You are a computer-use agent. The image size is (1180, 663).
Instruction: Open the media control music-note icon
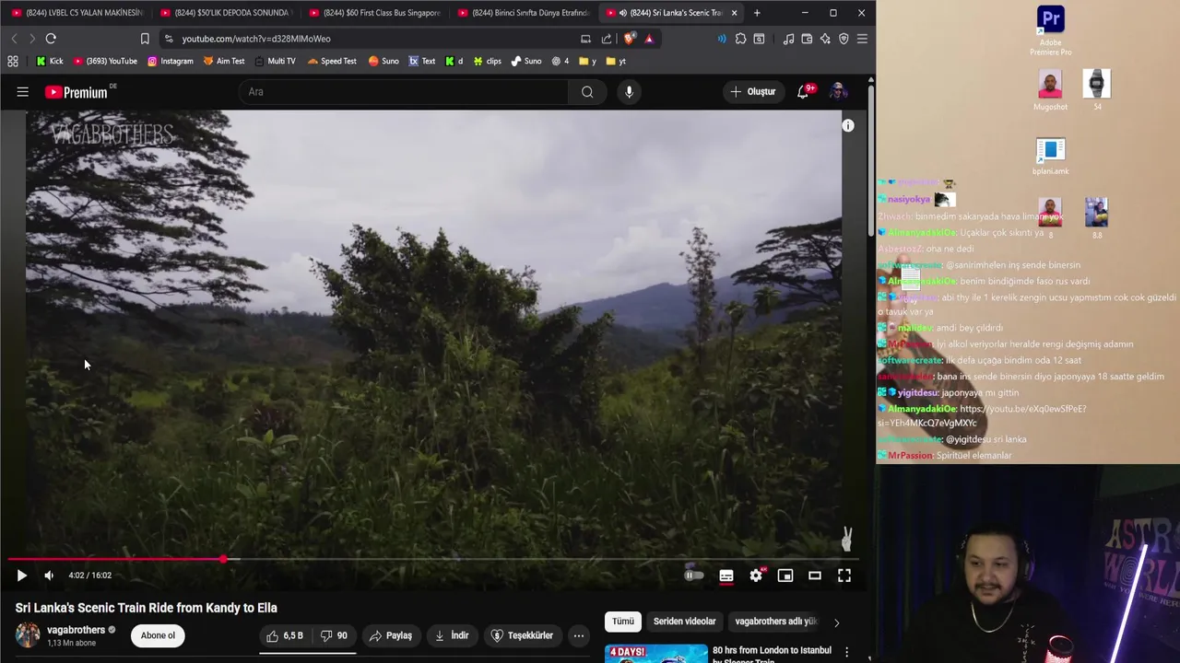(788, 39)
